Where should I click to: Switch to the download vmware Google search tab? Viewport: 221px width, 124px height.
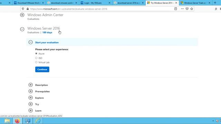pyautogui.click(x=62, y=3)
